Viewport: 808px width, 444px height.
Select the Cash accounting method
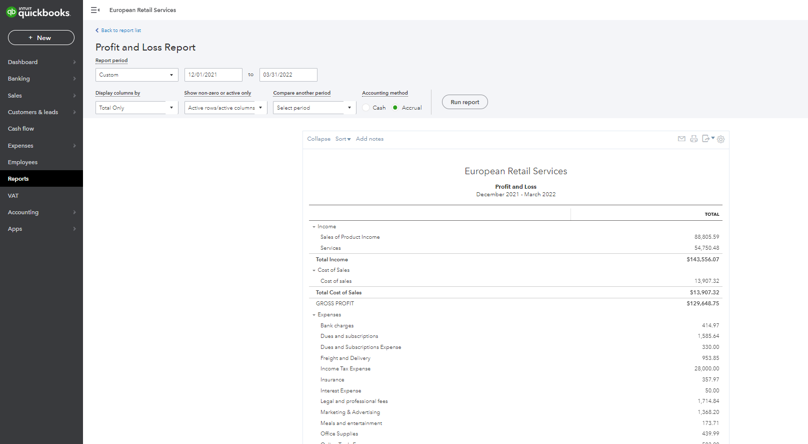(366, 108)
